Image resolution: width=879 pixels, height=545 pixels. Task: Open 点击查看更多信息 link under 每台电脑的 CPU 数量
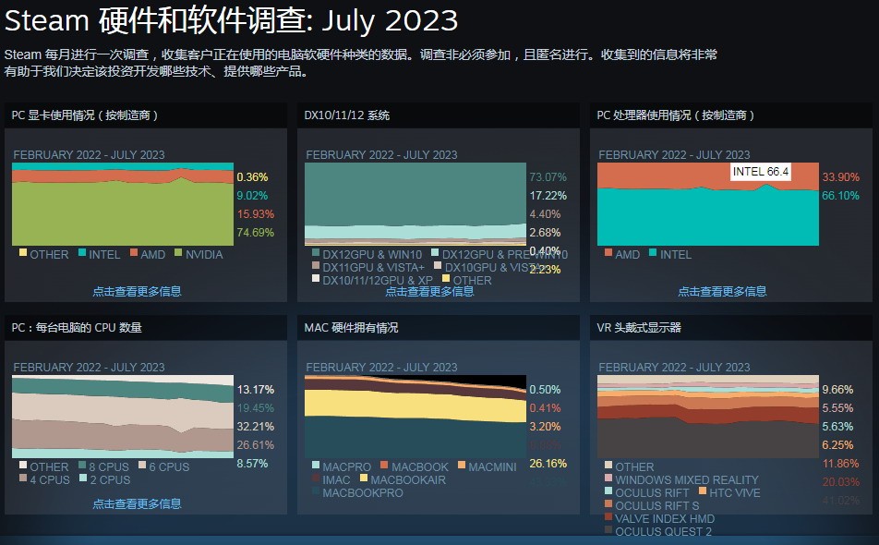point(137,503)
